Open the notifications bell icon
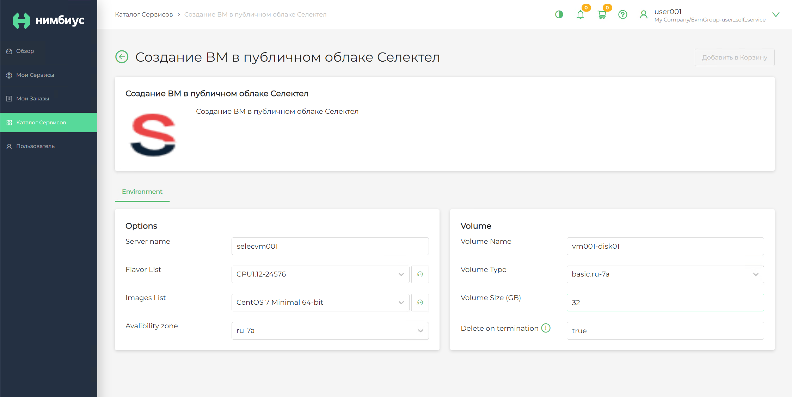792x397 pixels. 581,14
